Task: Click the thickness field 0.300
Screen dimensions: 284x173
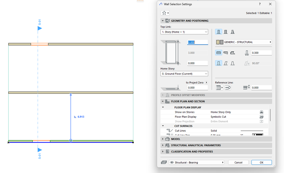Action: [262, 53]
